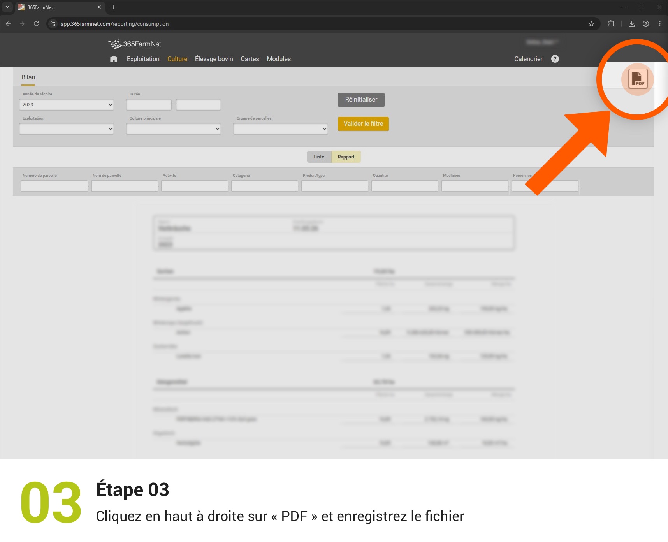Switch to Liste view
The height and width of the screenshot is (542, 668).
[319, 157]
